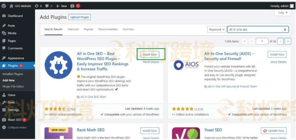296x140 pixels.
Task: Open Pages in the sidebar
Action: coord(12,41)
